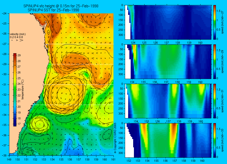The image size is (227, 164).
Task: Click the vertical 'temperature (°C)' label
Action: (23, 90)
